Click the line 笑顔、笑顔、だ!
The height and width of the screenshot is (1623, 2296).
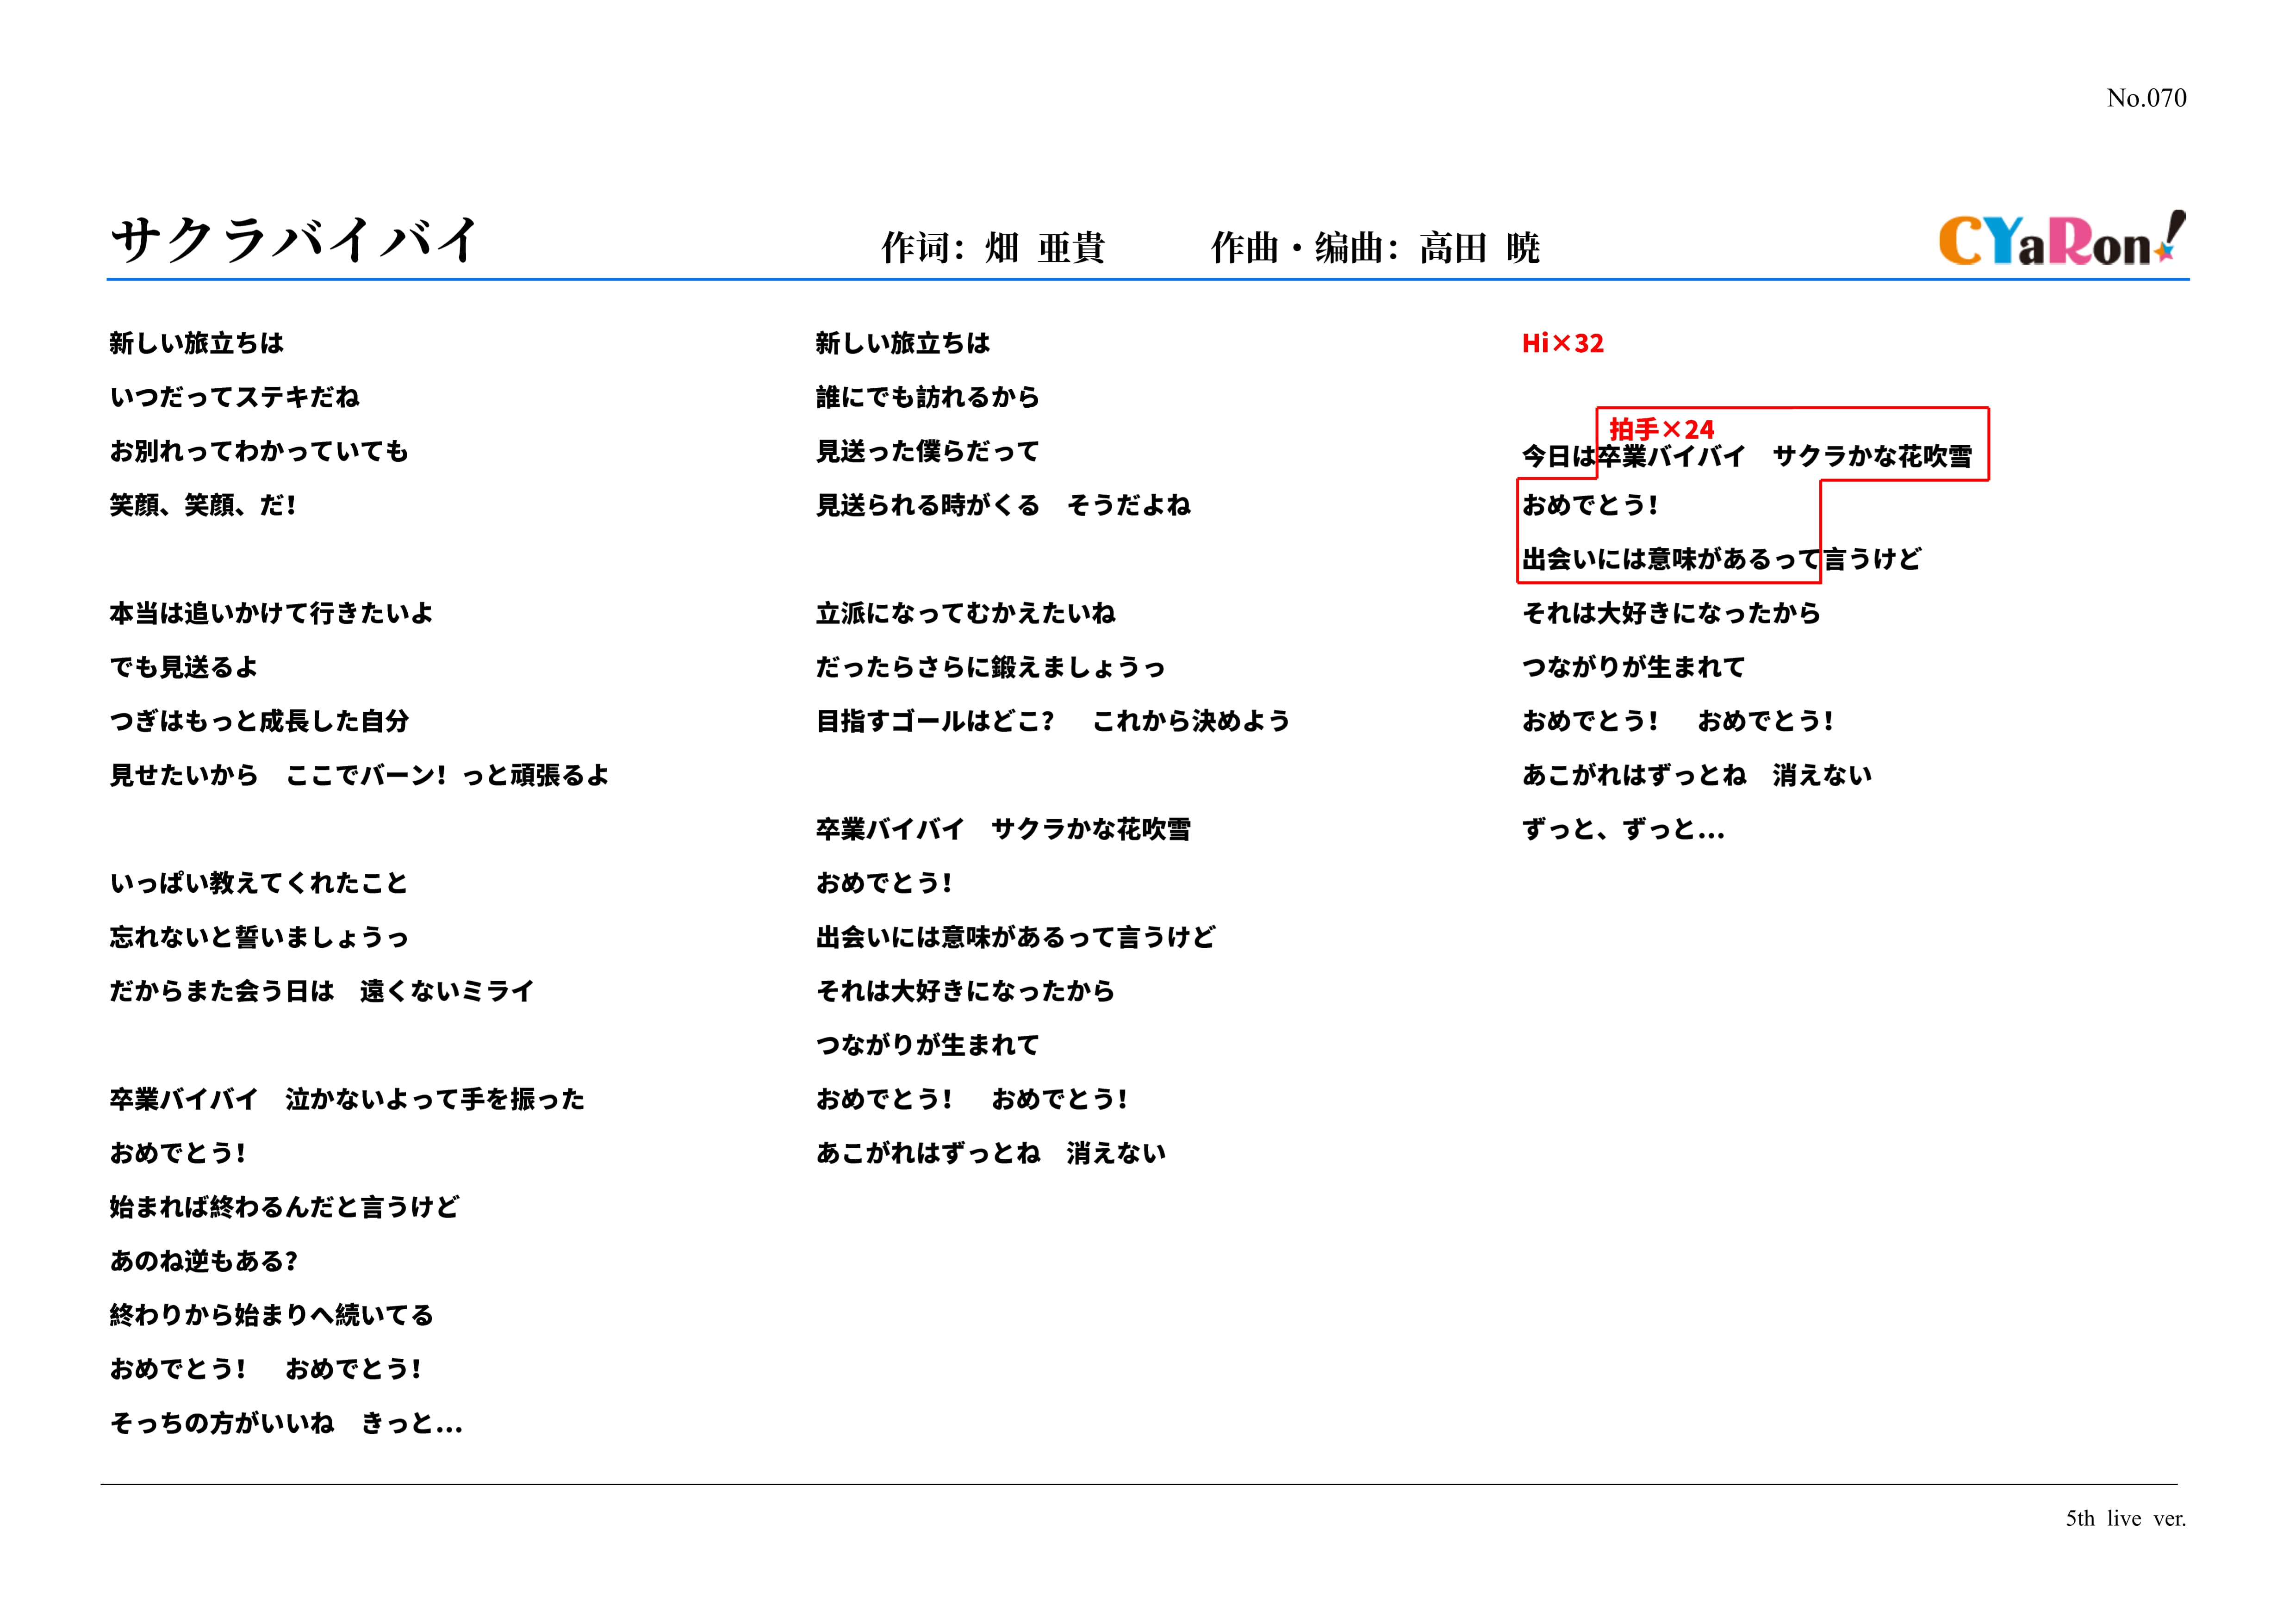tap(203, 505)
